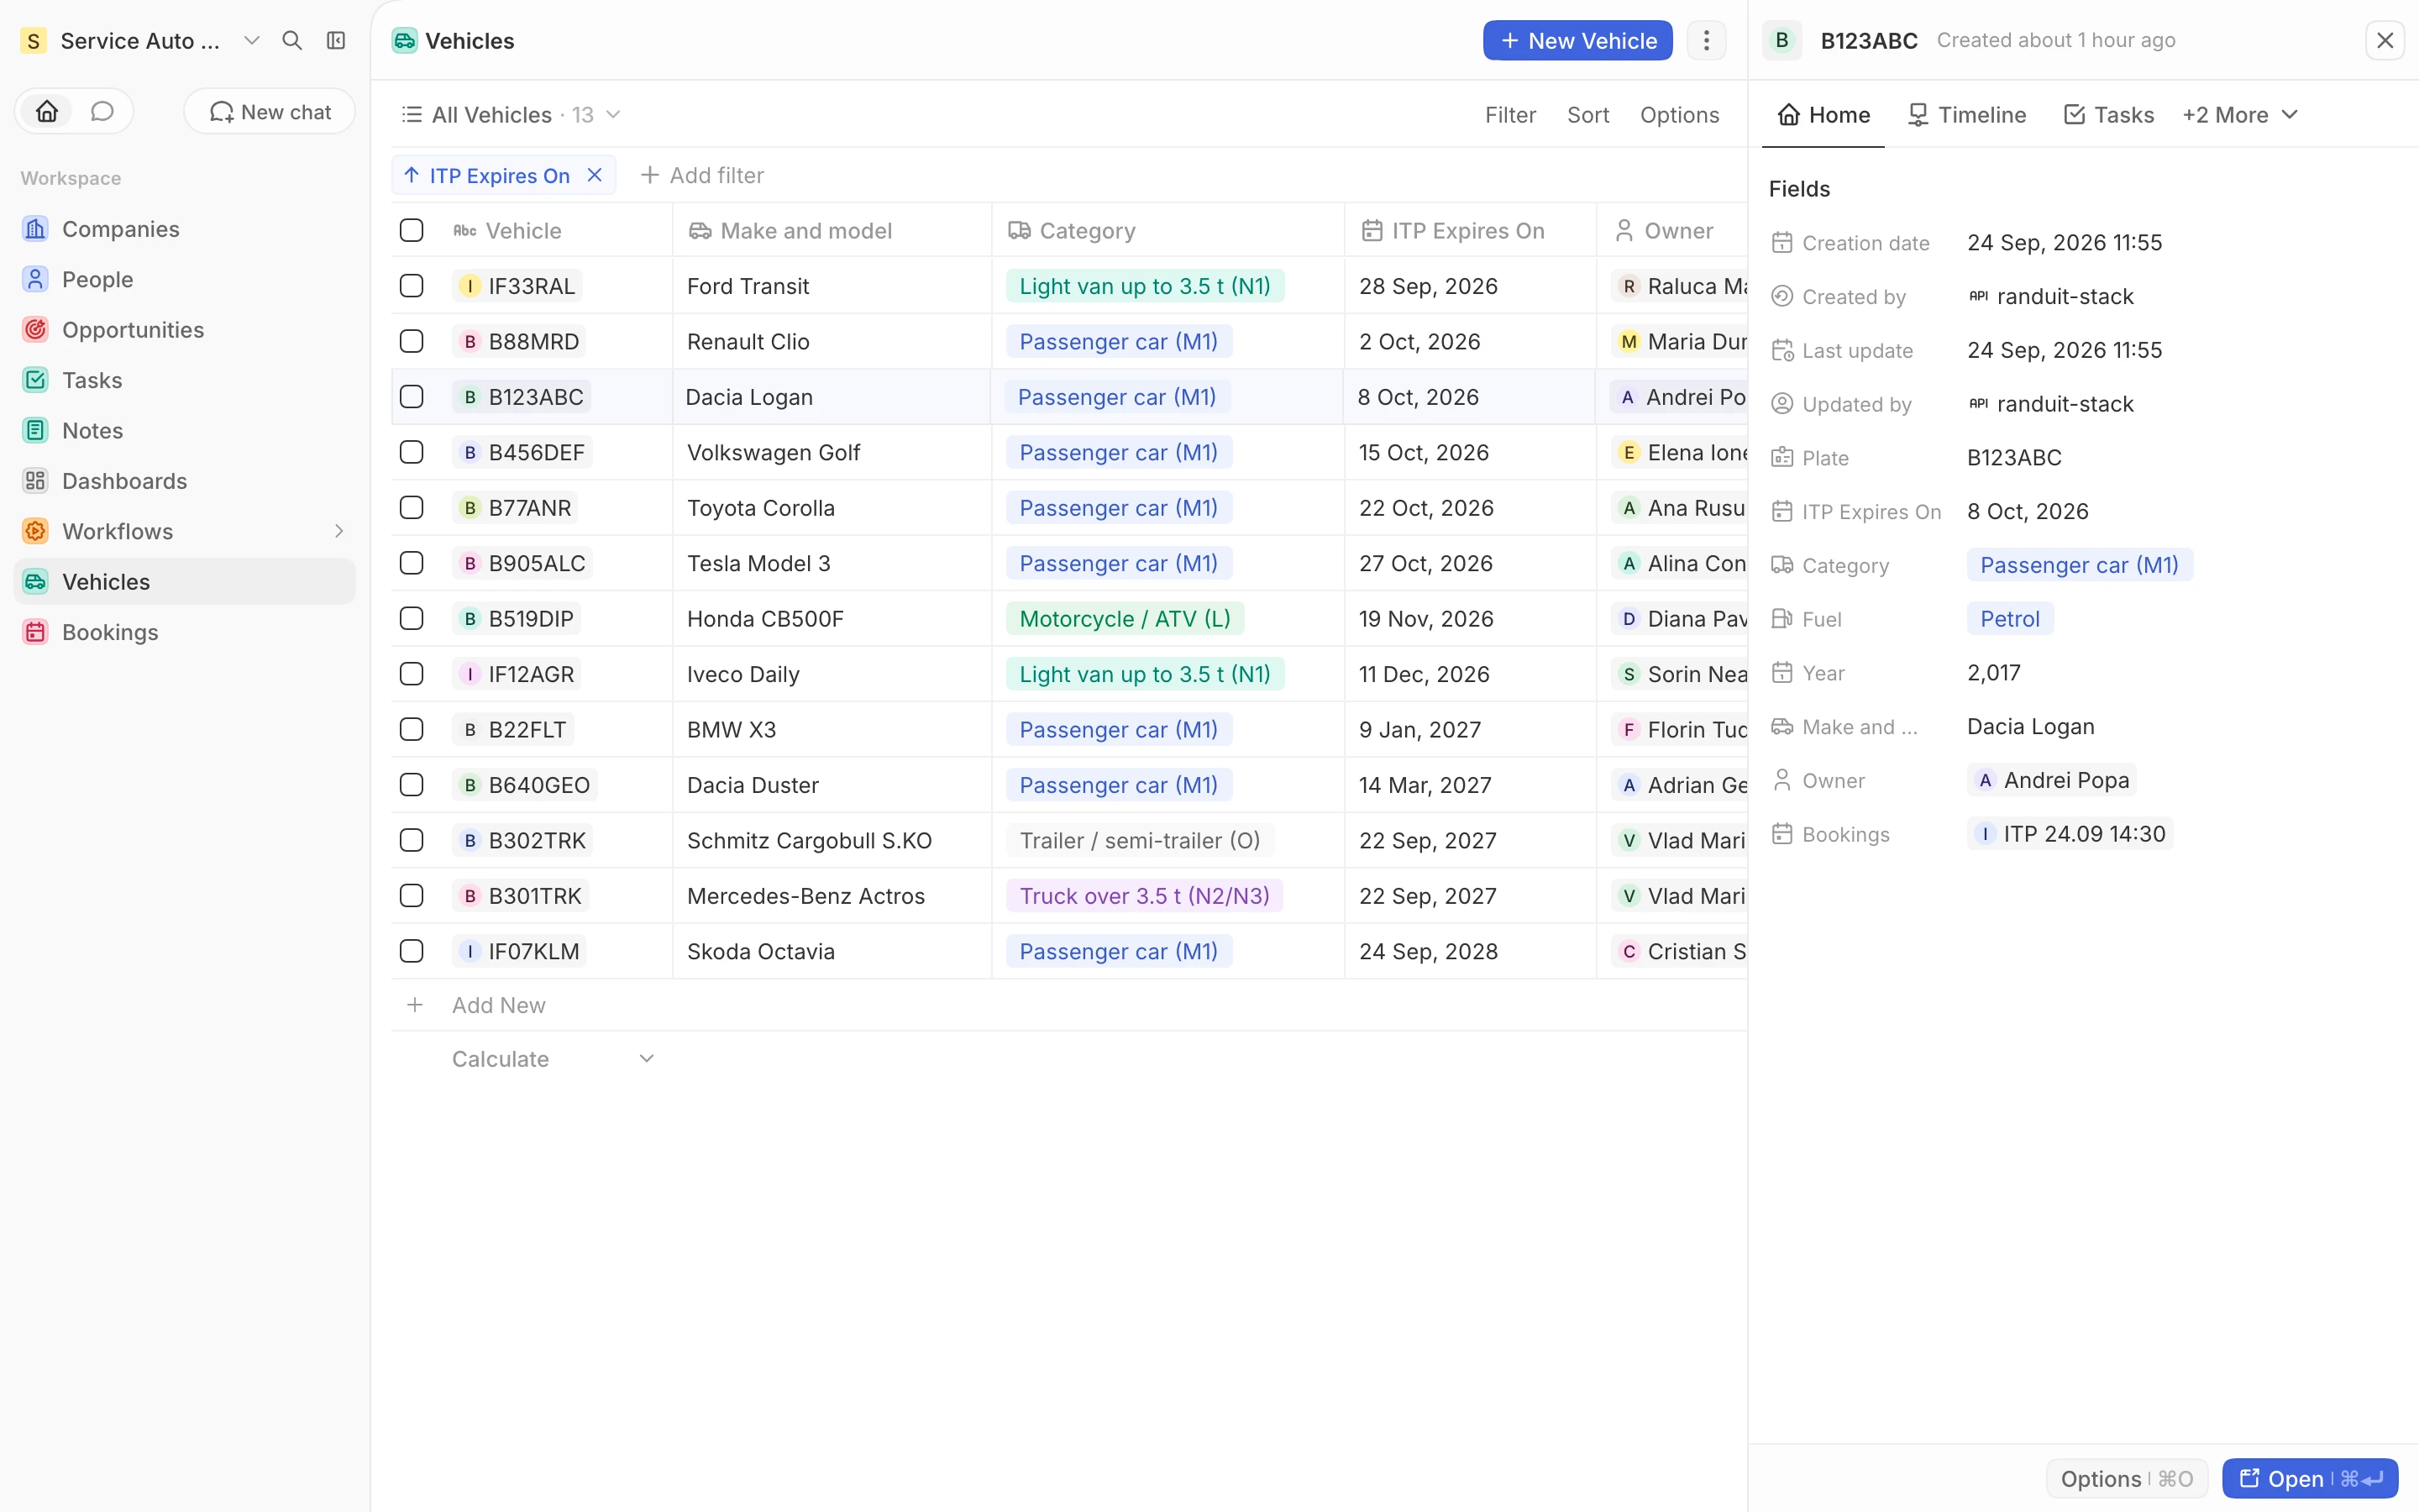Collapse the sidebar panel icon

pos(336,41)
